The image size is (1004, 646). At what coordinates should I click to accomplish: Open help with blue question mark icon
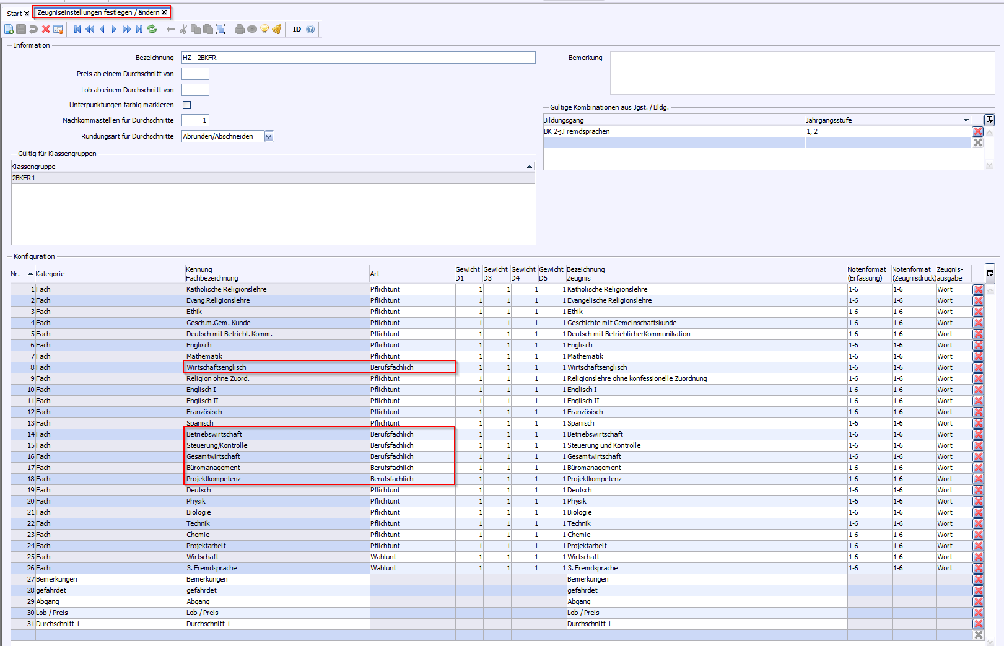point(310,29)
